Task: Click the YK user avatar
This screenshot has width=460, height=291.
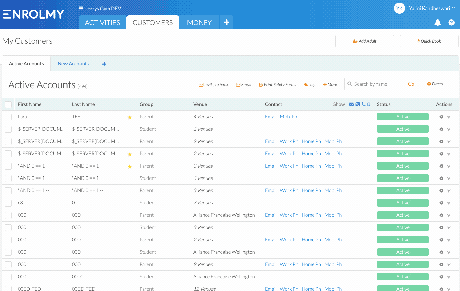Action: coord(399,8)
